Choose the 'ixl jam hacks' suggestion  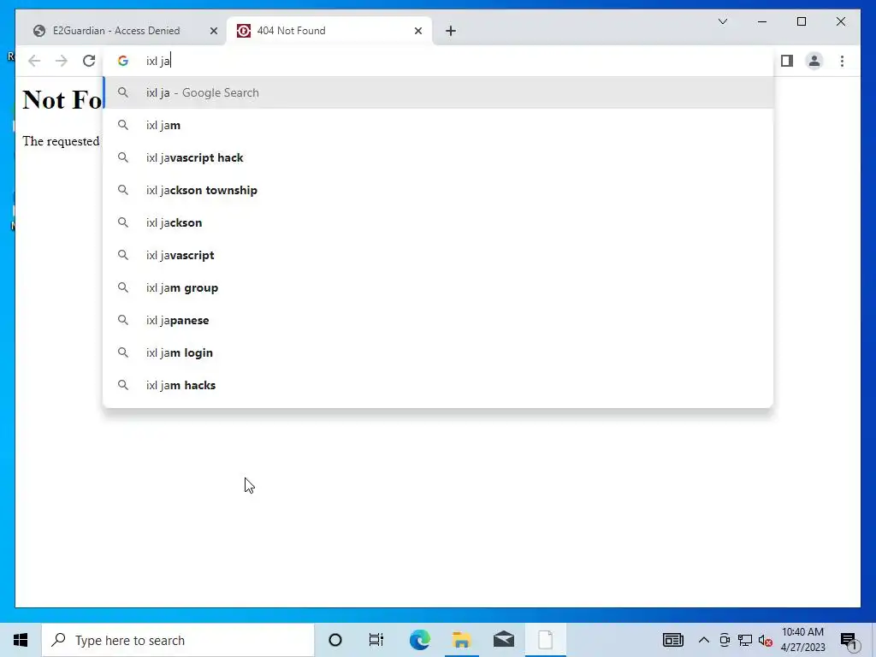[x=438, y=385]
